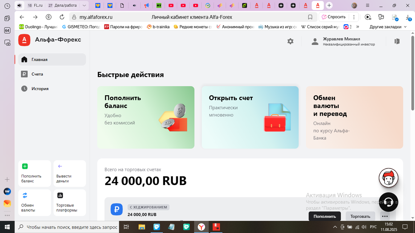Open user profile Журавлев Михаил
415x233 pixels.
pyautogui.click(x=343, y=41)
